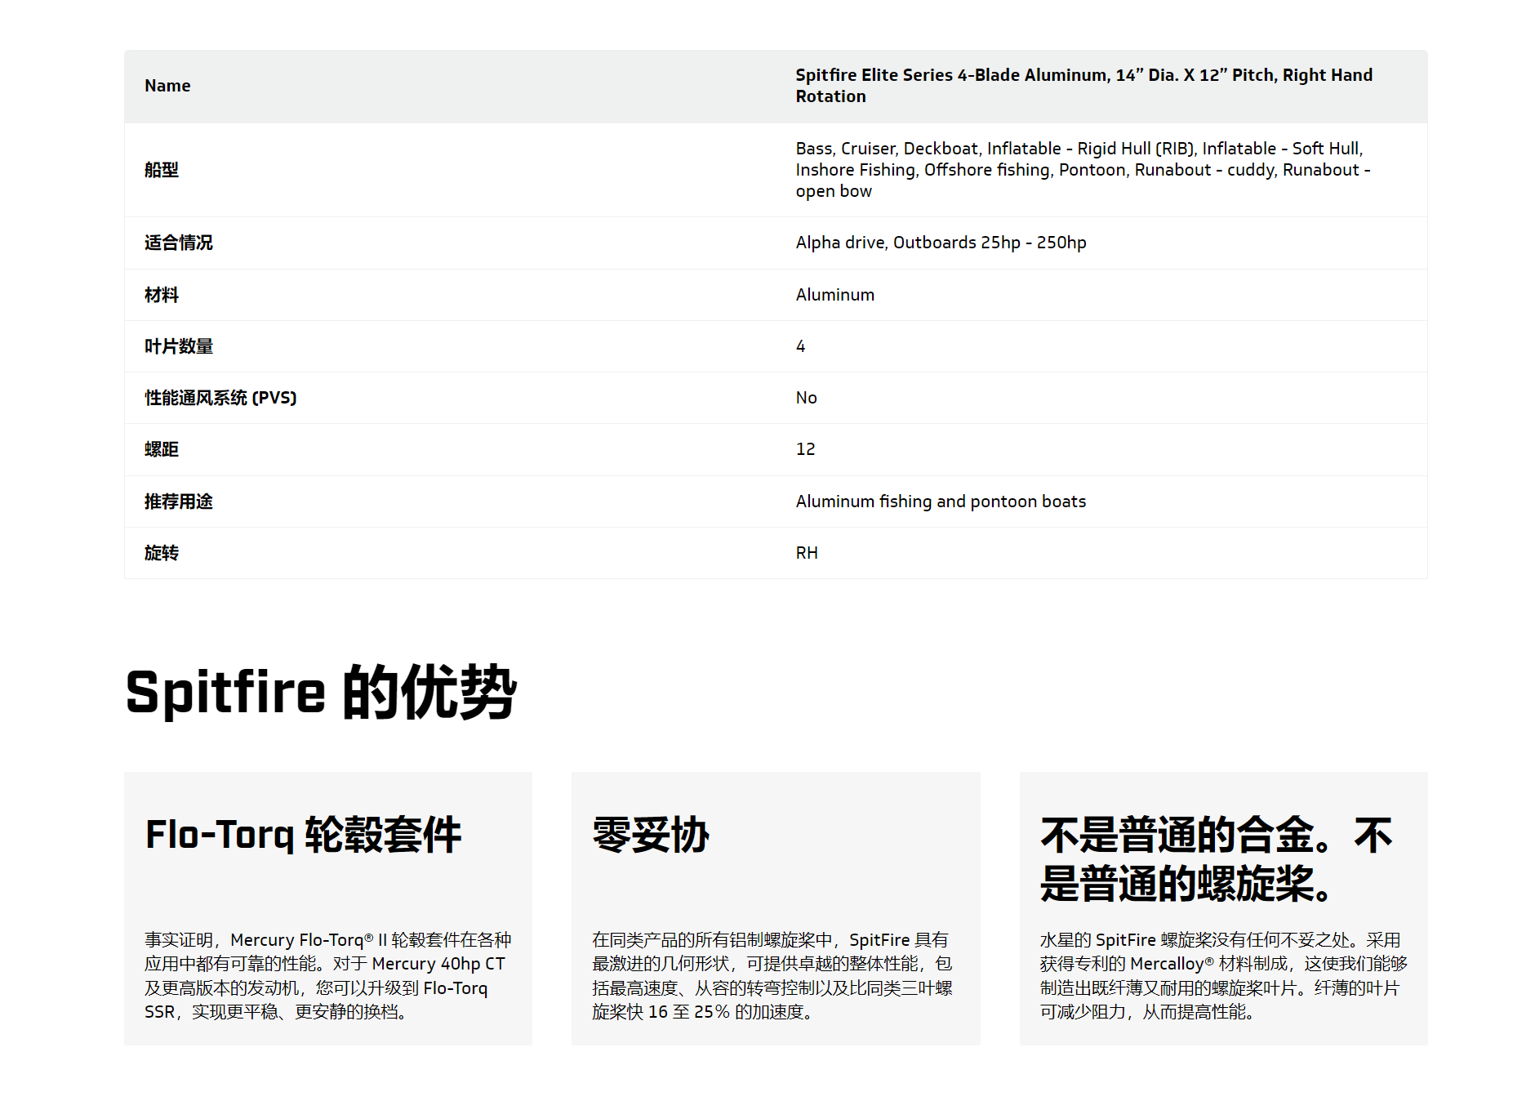Image resolution: width=1535 pixels, height=1119 pixels.
Task: Click the "RH" rotation value
Action: point(807,553)
